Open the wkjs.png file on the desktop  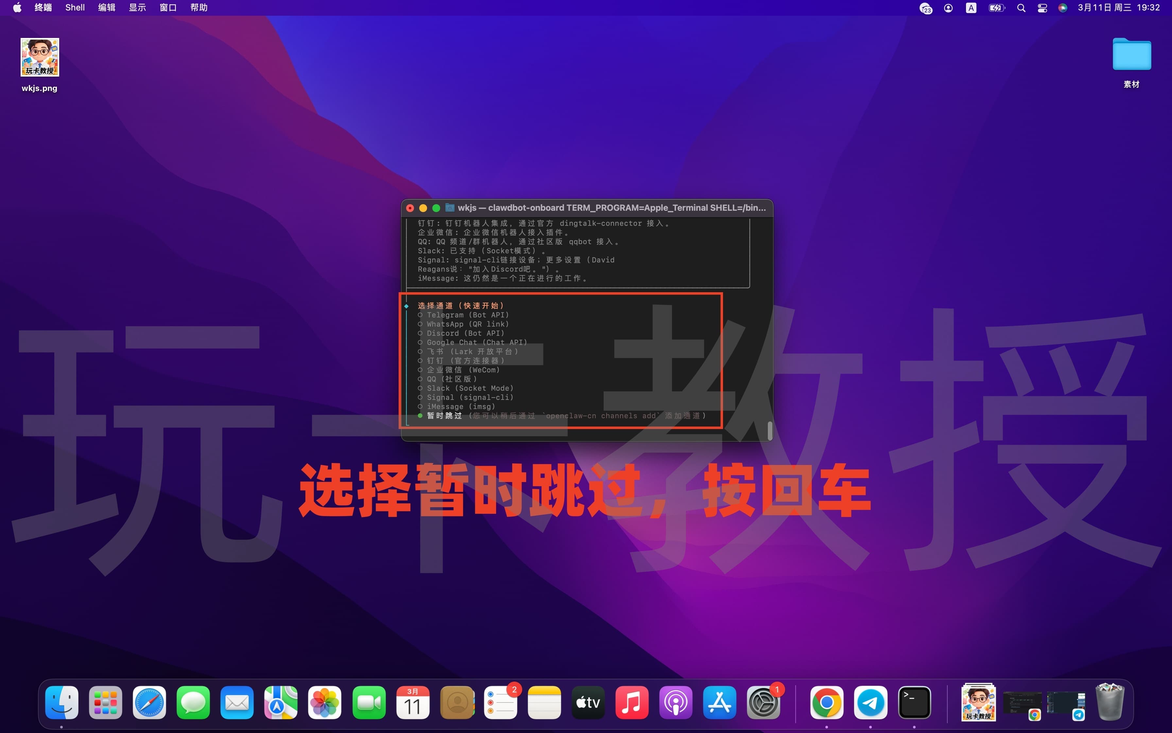point(39,57)
